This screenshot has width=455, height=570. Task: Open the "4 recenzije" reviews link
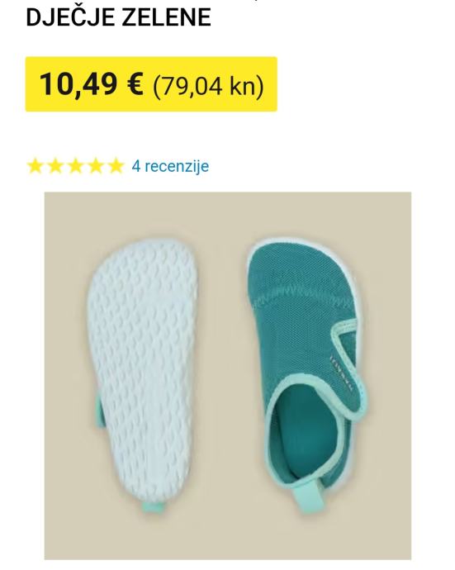coord(170,166)
